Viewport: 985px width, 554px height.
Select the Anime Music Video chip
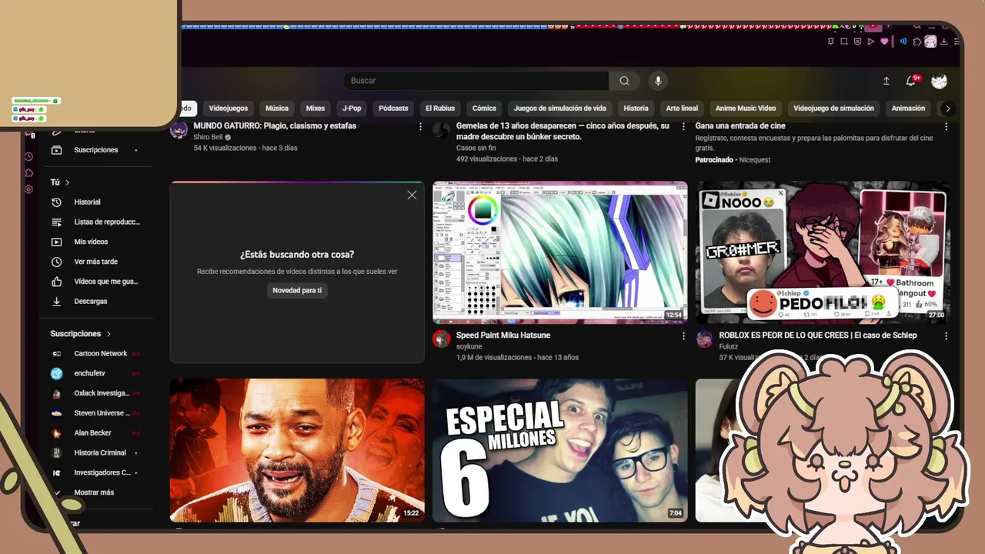(x=746, y=108)
